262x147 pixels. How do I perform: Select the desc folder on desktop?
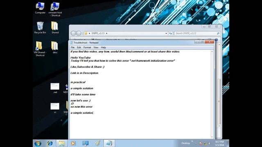click(x=55, y=47)
